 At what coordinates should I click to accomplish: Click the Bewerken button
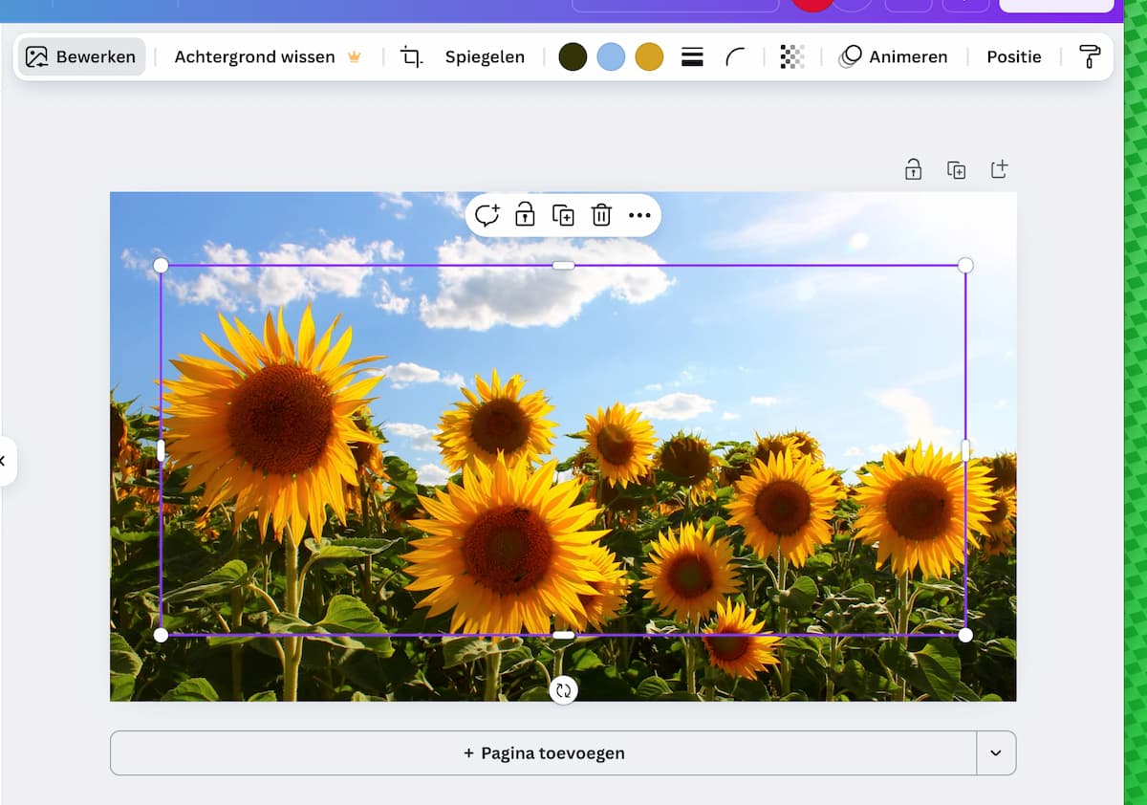point(81,57)
